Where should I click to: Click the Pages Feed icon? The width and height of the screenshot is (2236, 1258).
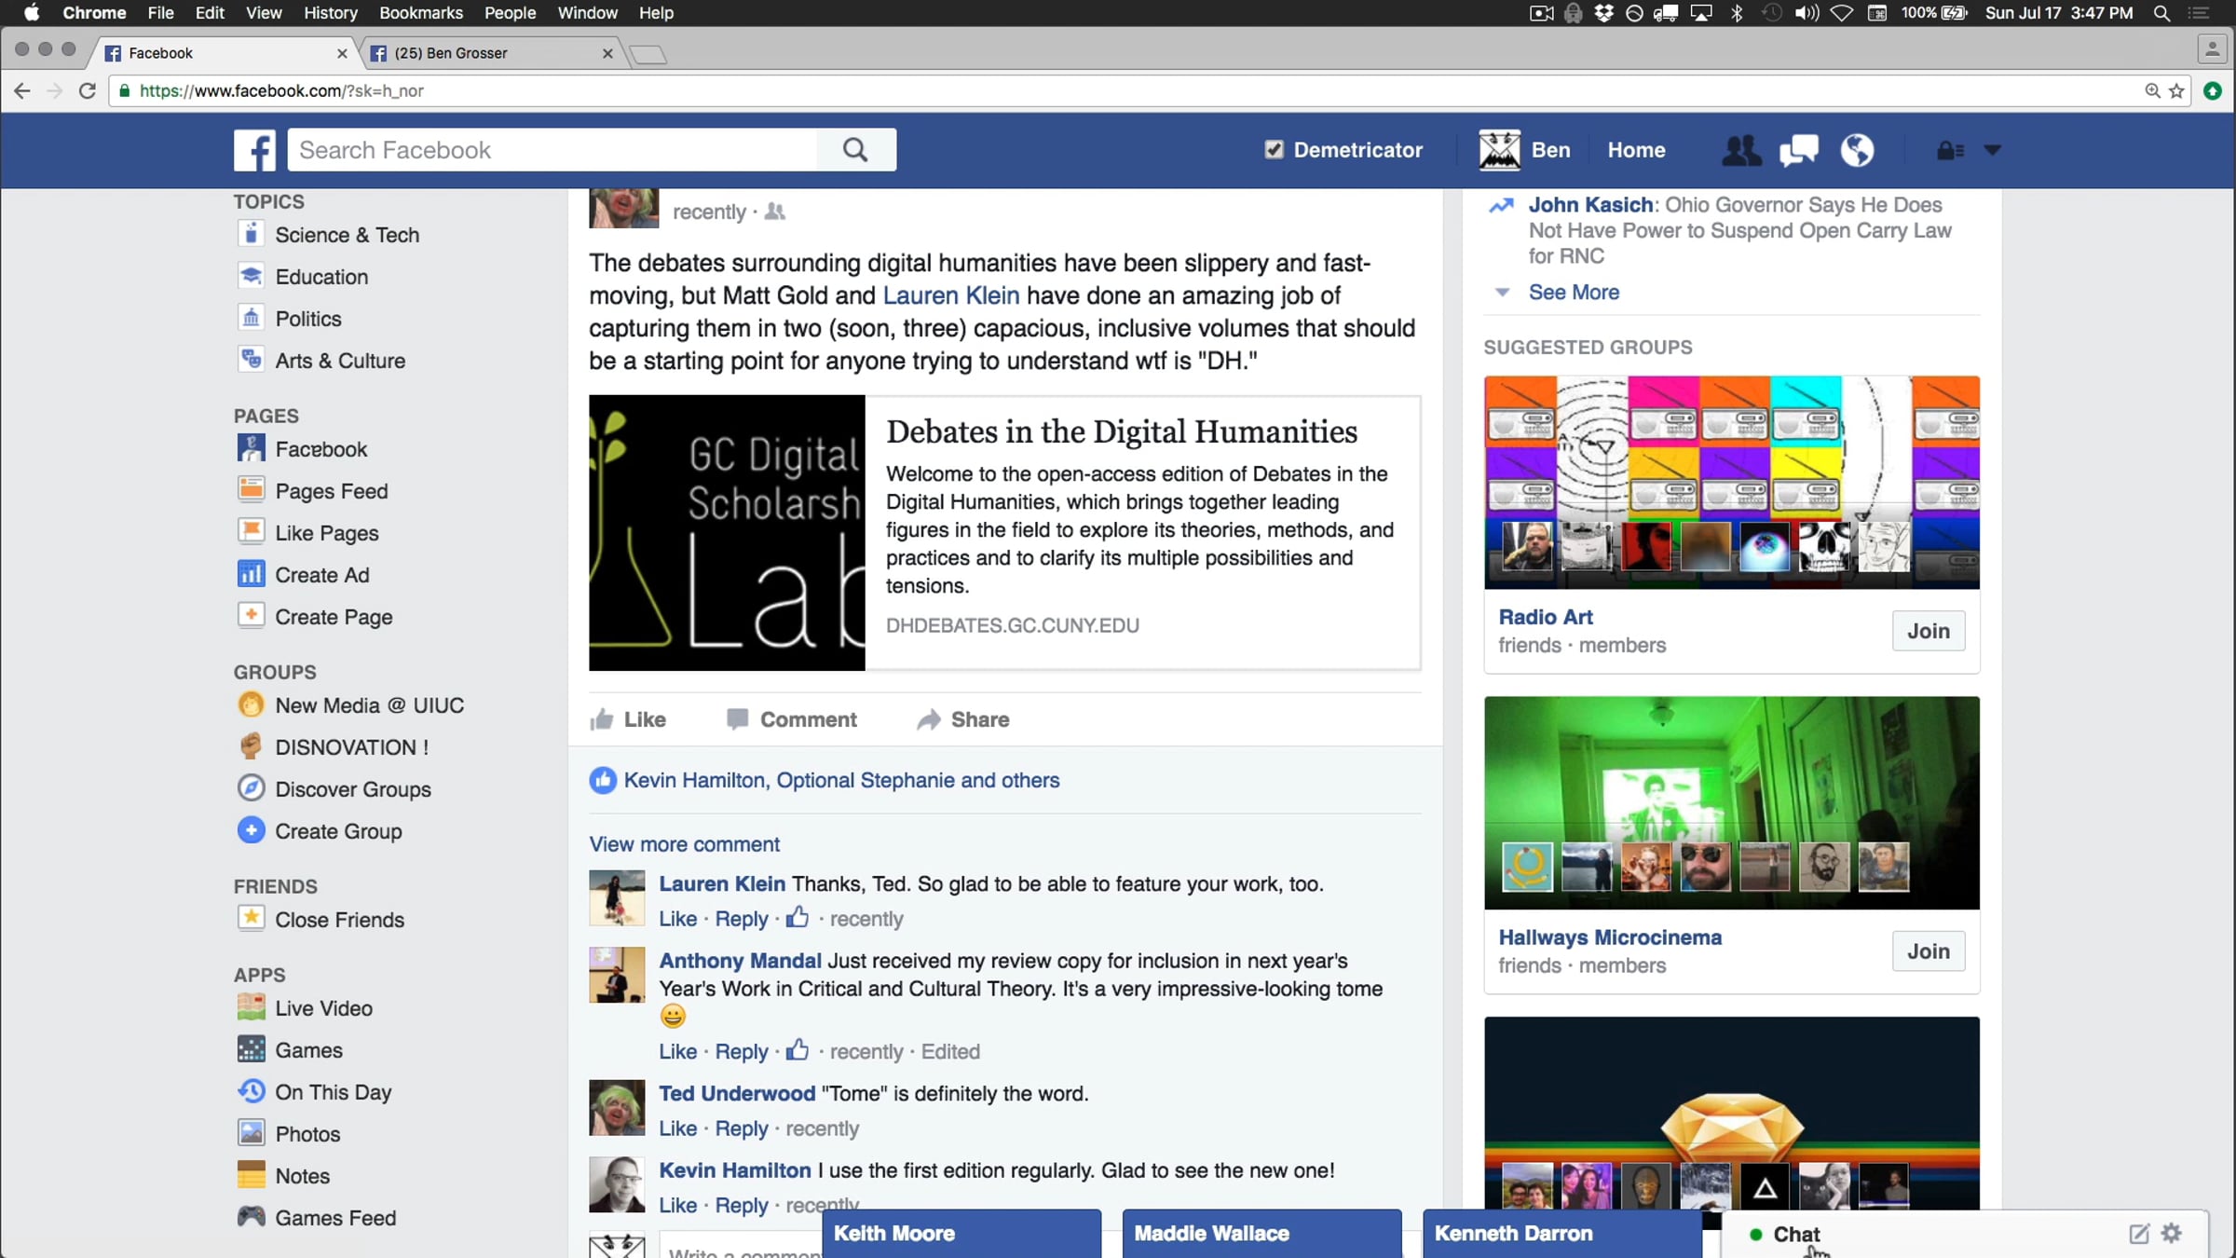[251, 490]
